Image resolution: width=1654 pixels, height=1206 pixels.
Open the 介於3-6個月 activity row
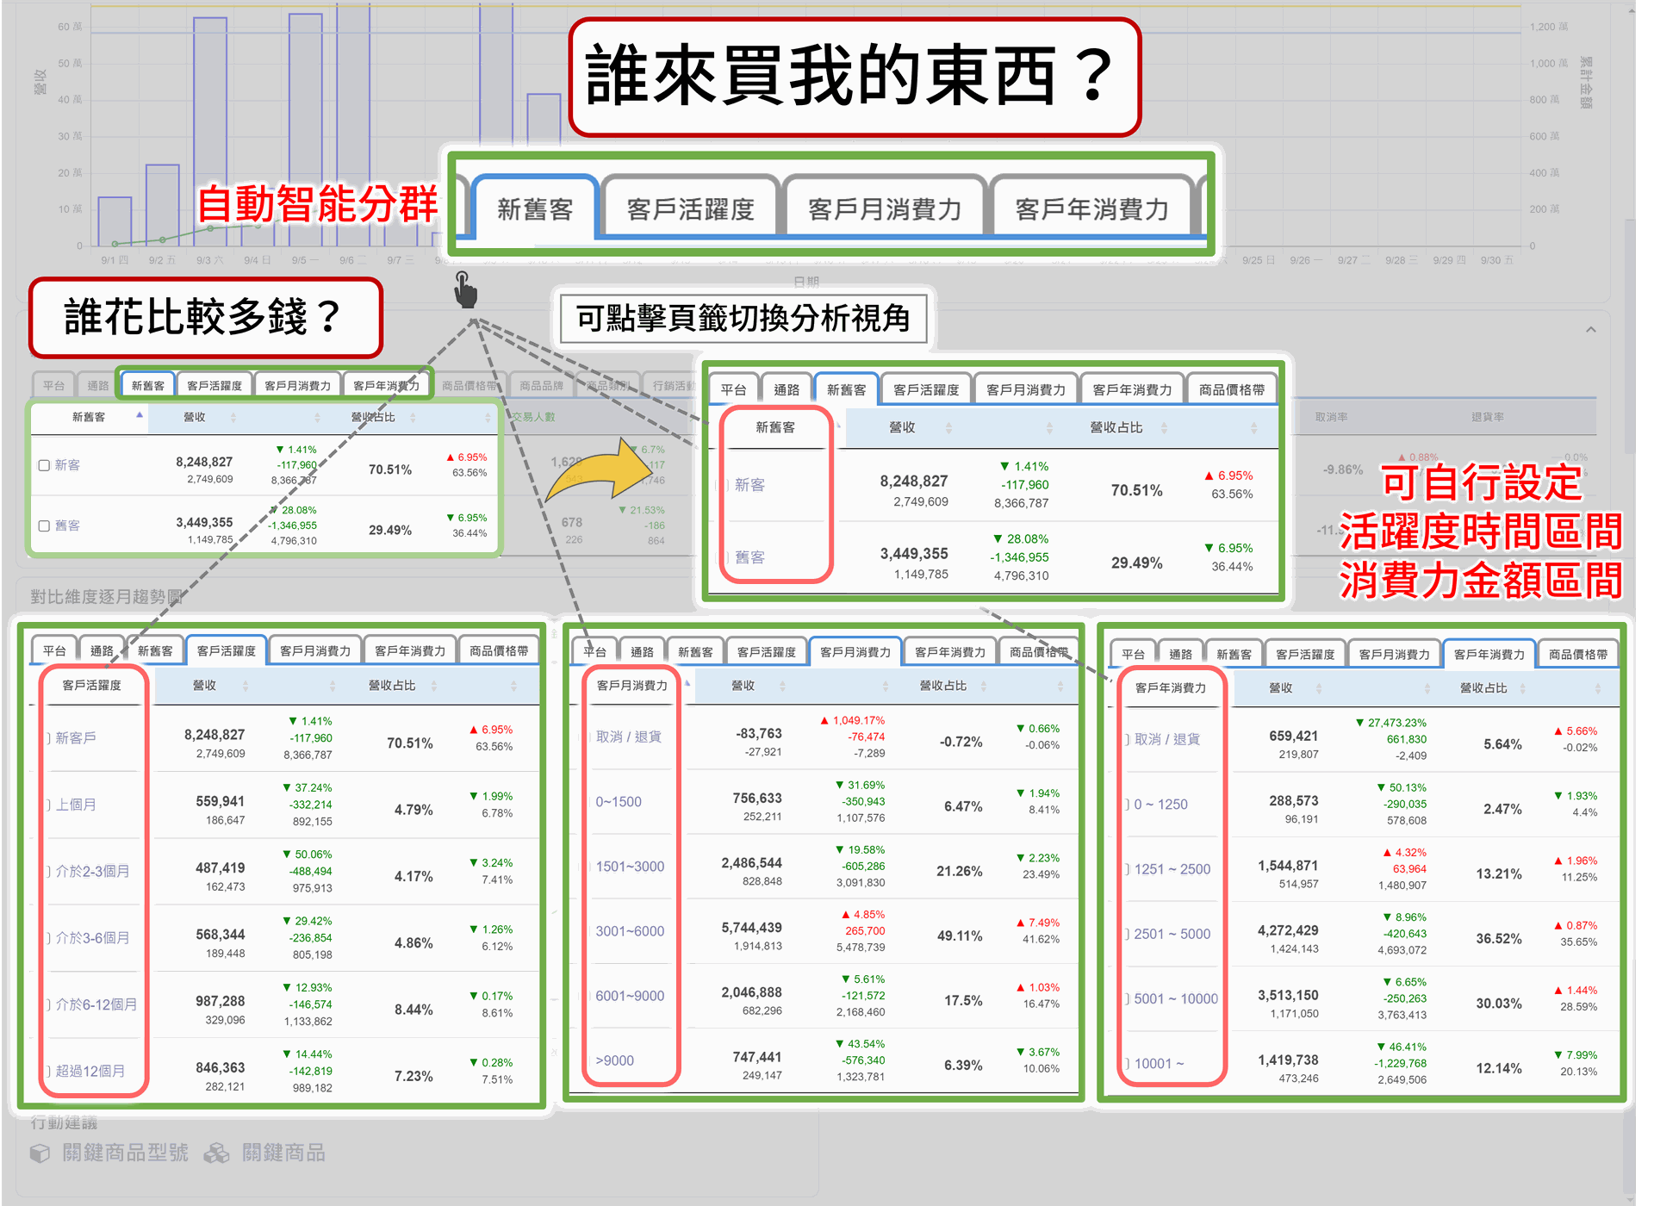click(92, 937)
